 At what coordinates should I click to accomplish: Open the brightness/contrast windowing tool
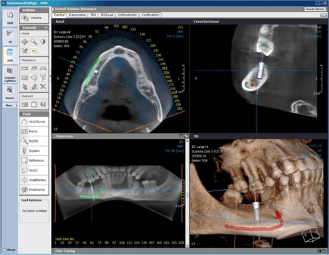point(43,42)
